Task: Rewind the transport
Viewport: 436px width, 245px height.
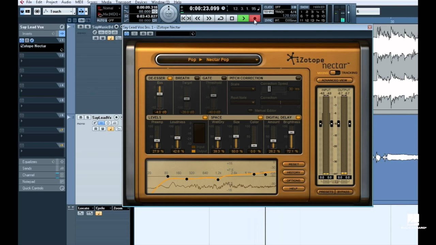Action: point(198,18)
